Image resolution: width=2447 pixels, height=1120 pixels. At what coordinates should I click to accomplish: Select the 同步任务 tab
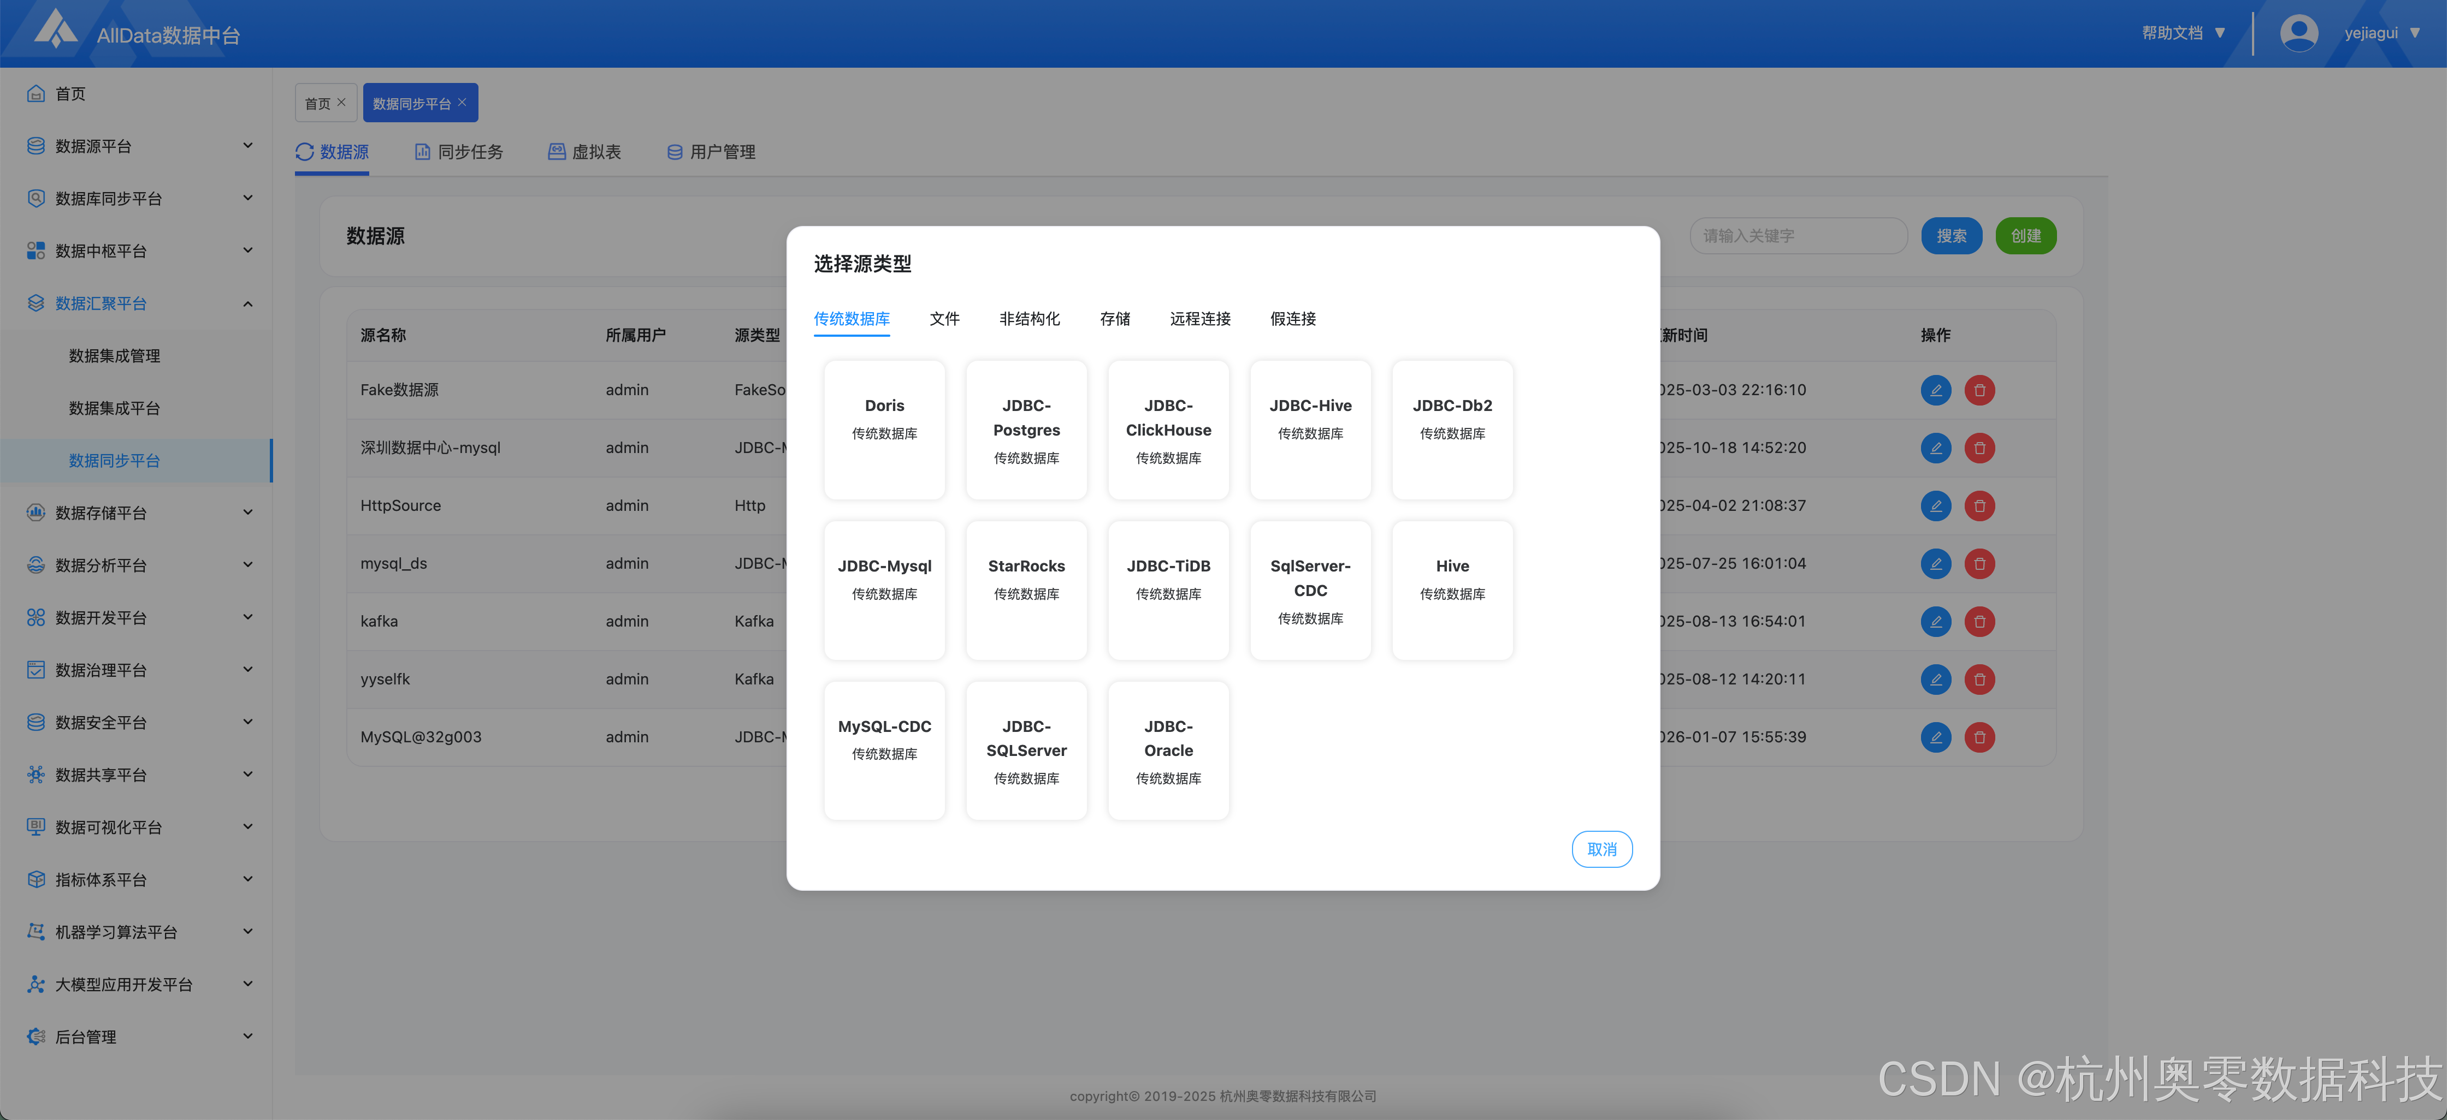click(459, 152)
